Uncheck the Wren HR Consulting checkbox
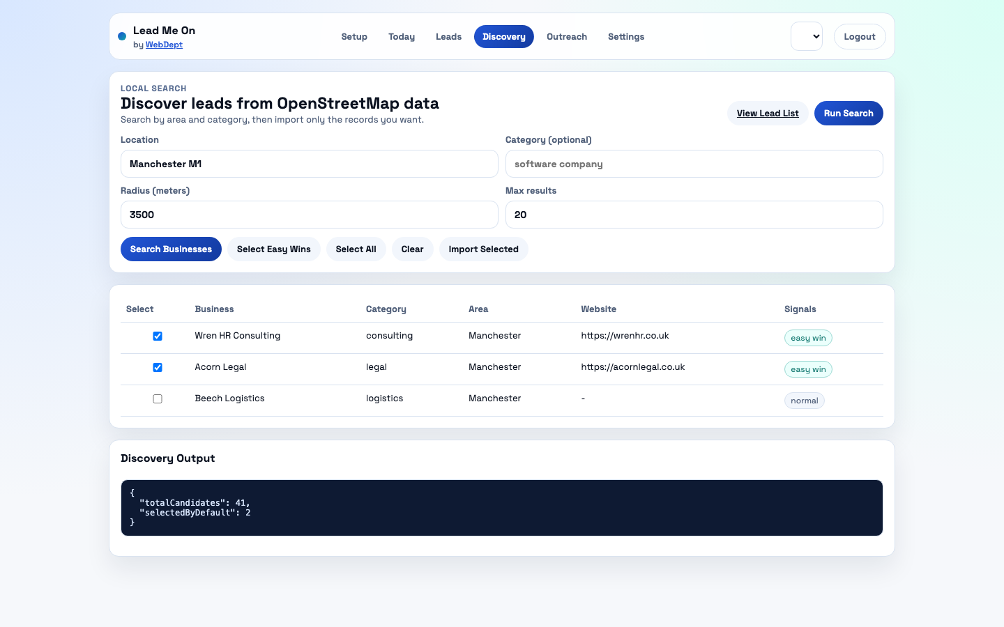This screenshot has height=627, width=1004. click(x=158, y=336)
